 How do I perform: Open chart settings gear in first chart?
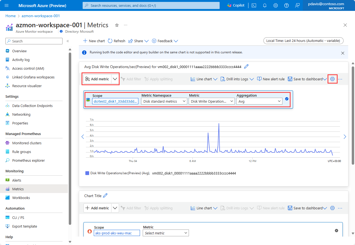(332, 79)
